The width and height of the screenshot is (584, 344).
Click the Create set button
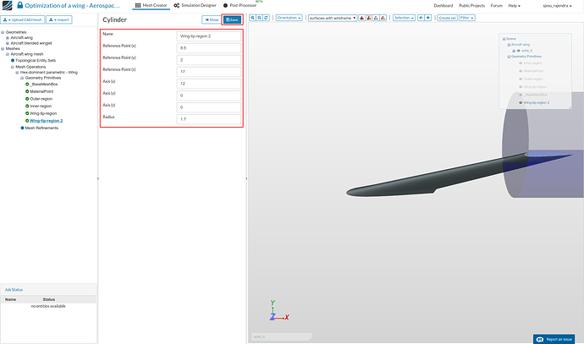447,18
